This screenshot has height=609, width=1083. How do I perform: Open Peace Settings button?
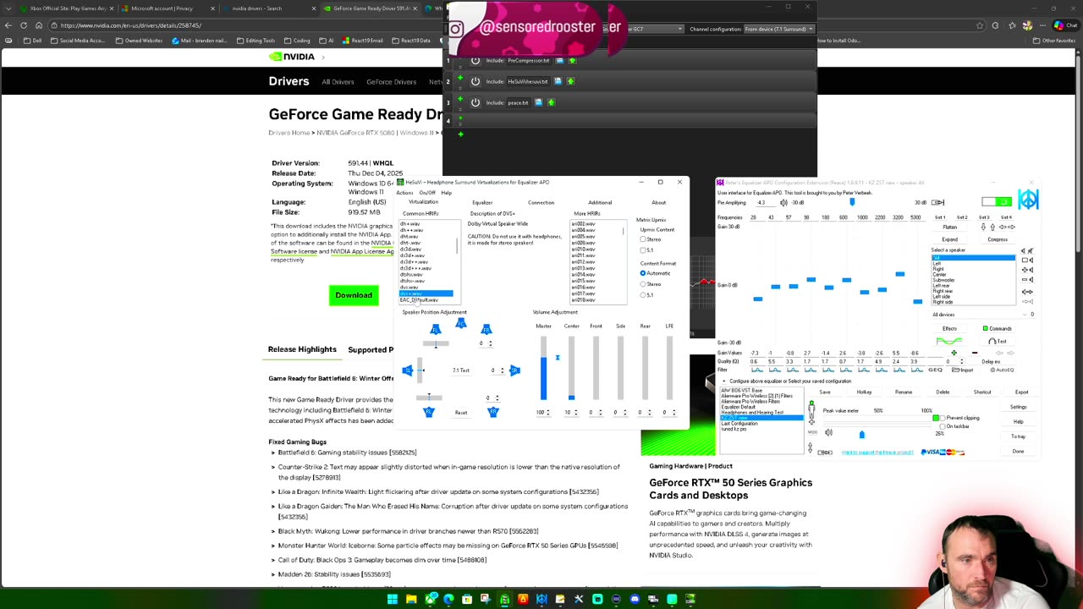click(x=1018, y=408)
